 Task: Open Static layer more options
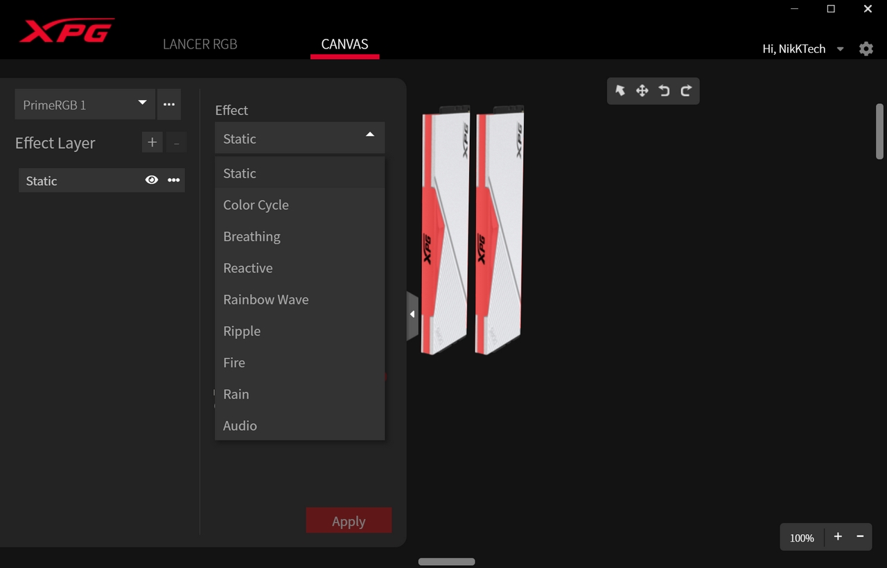tap(173, 180)
